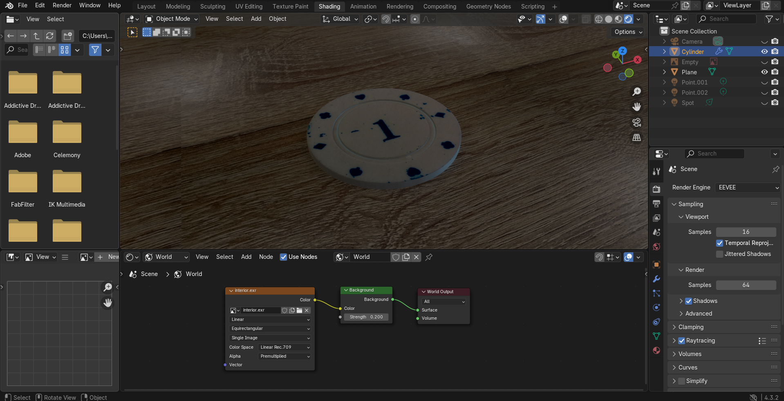
Task: Uncheck the Use Nodes checkbox
Action: pyautogui.click(x=283, y=257)
